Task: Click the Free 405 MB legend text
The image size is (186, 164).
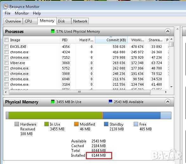Action: pos(145,127)
